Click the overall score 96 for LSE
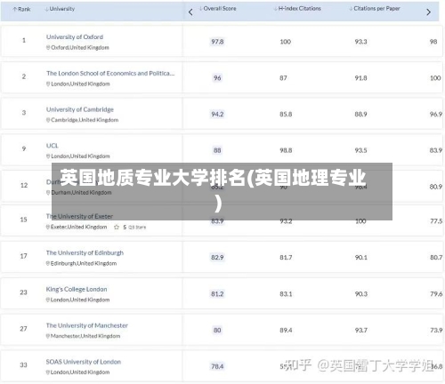Image resolution: width=445 pixels, height=384 pixels. click(217, 78)
